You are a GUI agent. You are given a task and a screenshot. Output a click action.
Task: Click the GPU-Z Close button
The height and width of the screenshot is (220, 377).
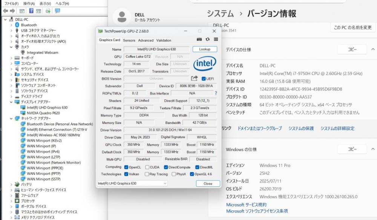pos(208,183)
